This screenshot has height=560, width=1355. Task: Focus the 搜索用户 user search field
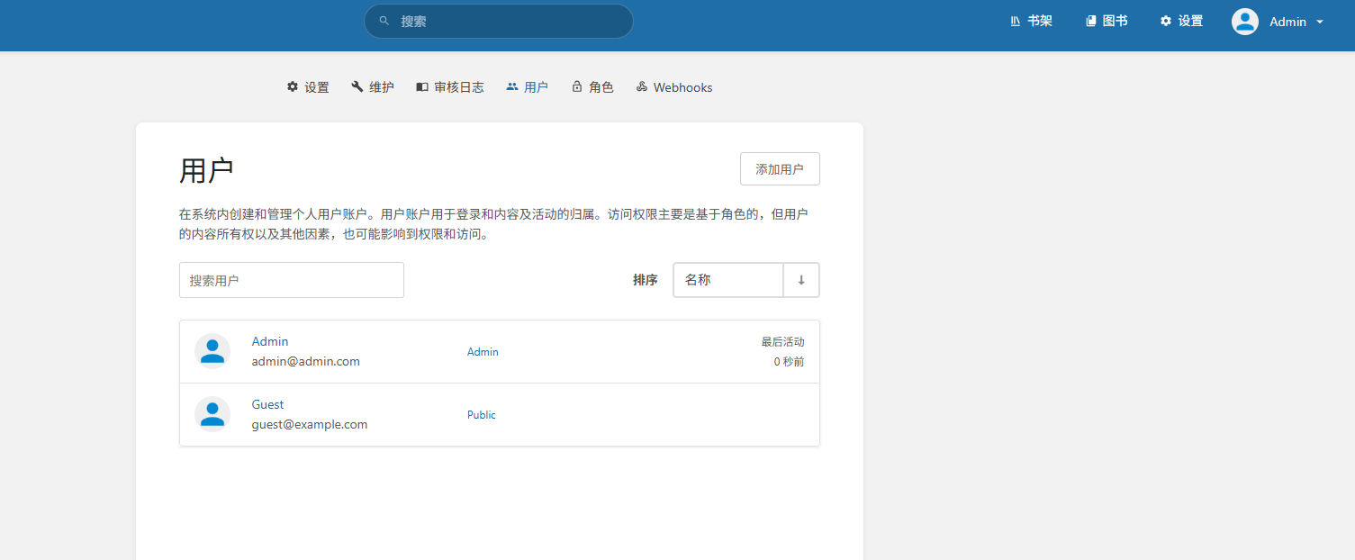292,280
